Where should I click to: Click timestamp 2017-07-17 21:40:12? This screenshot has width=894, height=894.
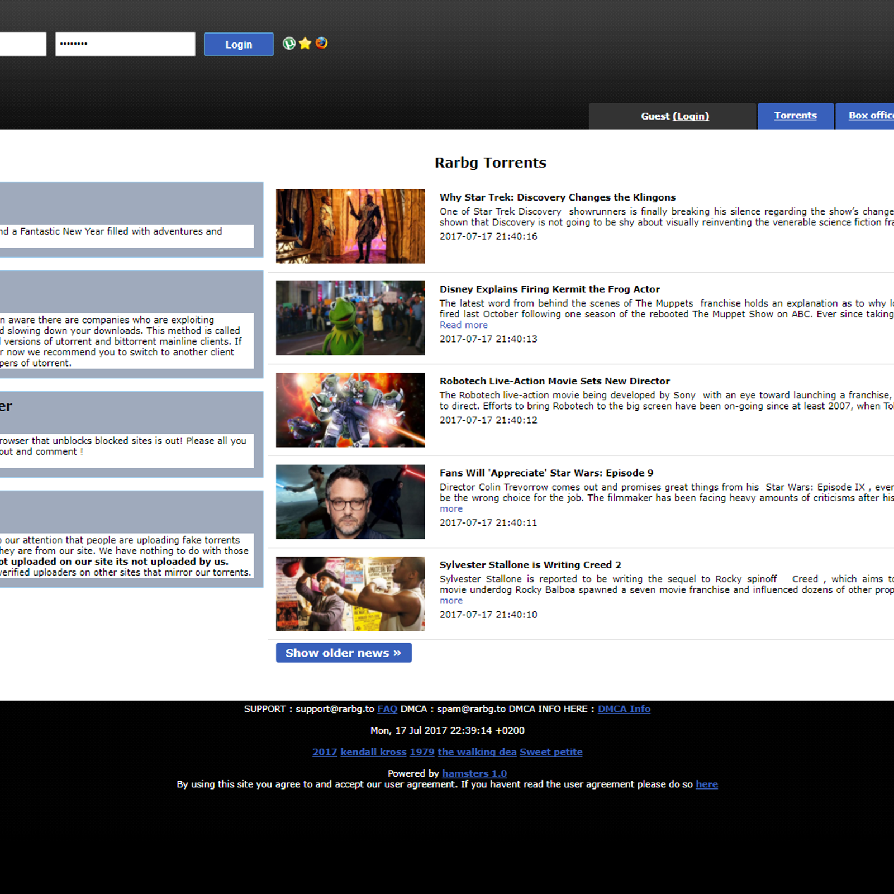[x=488, y=420]
